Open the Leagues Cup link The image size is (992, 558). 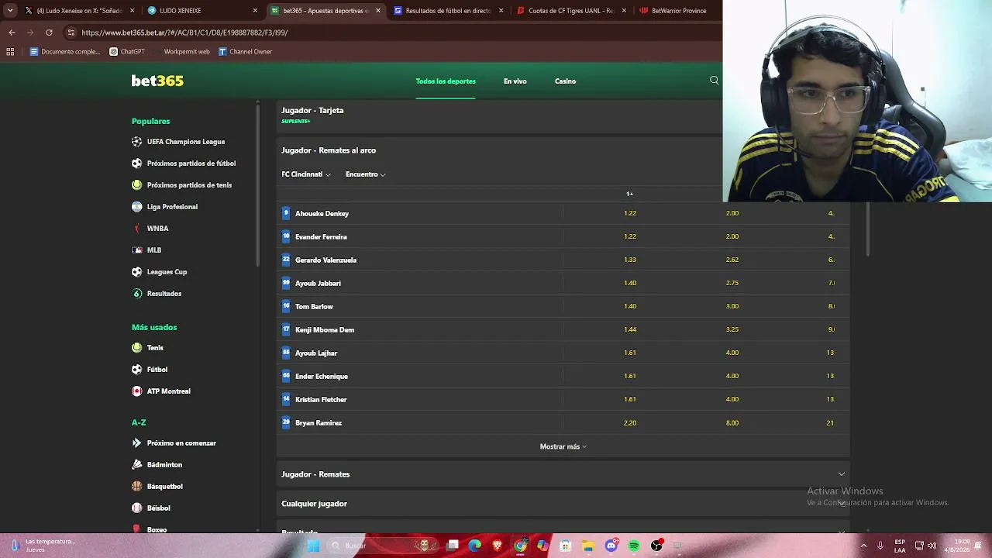(x=167, y=272)
